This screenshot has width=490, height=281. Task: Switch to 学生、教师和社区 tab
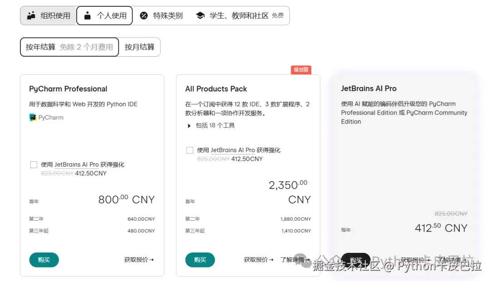(239, 15)
